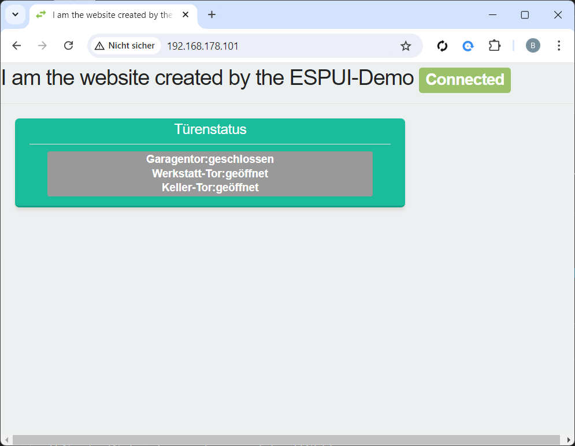Open the black sync arrows extension
This screenshot has height=446, width=575.
(442, 46)
